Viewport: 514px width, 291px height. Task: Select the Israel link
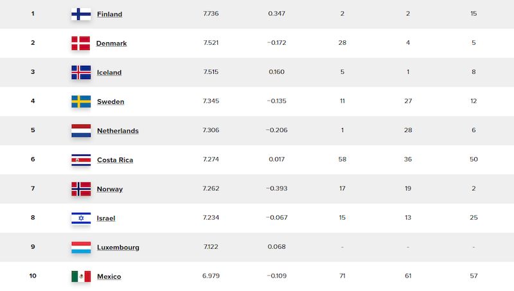tap(106, 219)
